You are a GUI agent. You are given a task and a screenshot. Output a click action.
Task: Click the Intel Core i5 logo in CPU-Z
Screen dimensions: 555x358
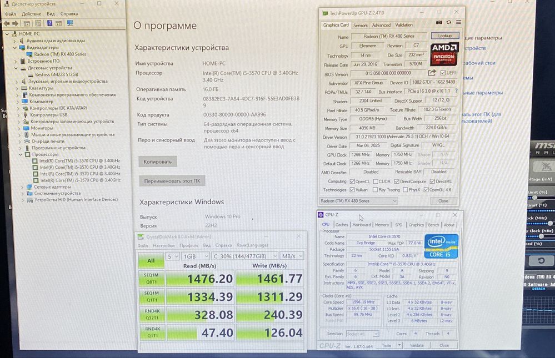coord(441,246)
